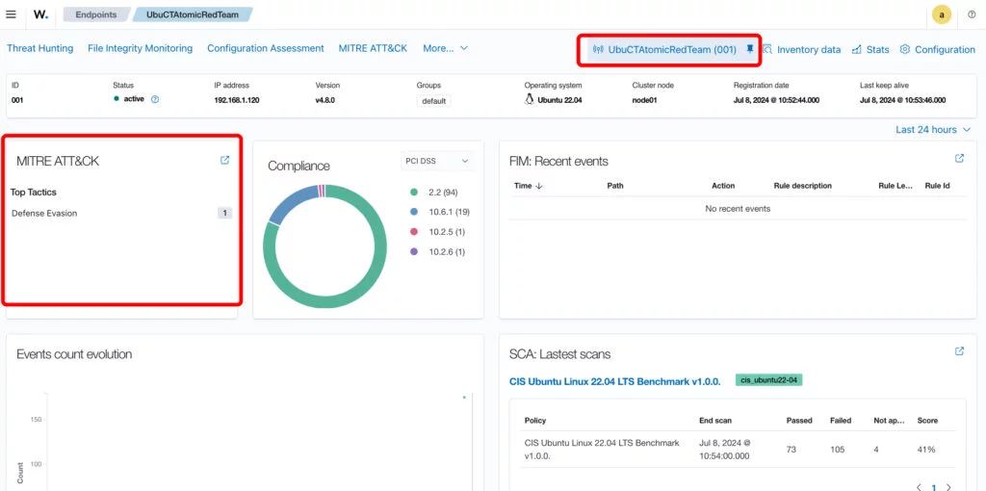Switch to the Threat Hunting tab
The height and width of the screenshot is (491, 986).
39,48
